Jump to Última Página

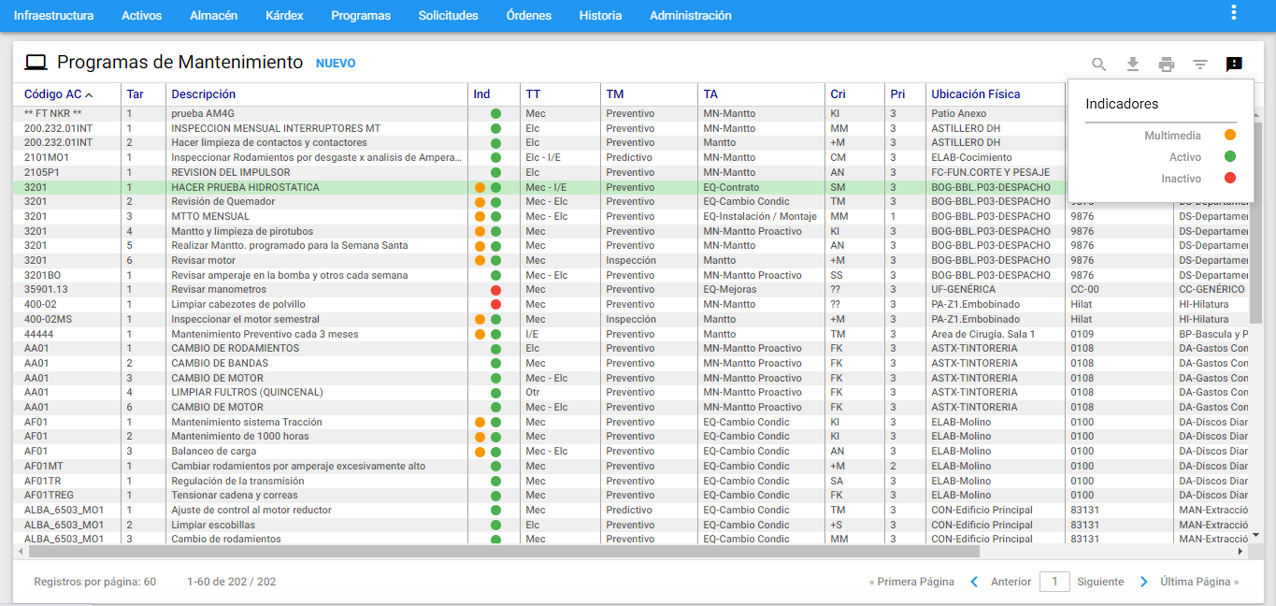[x=1199, y=582]
